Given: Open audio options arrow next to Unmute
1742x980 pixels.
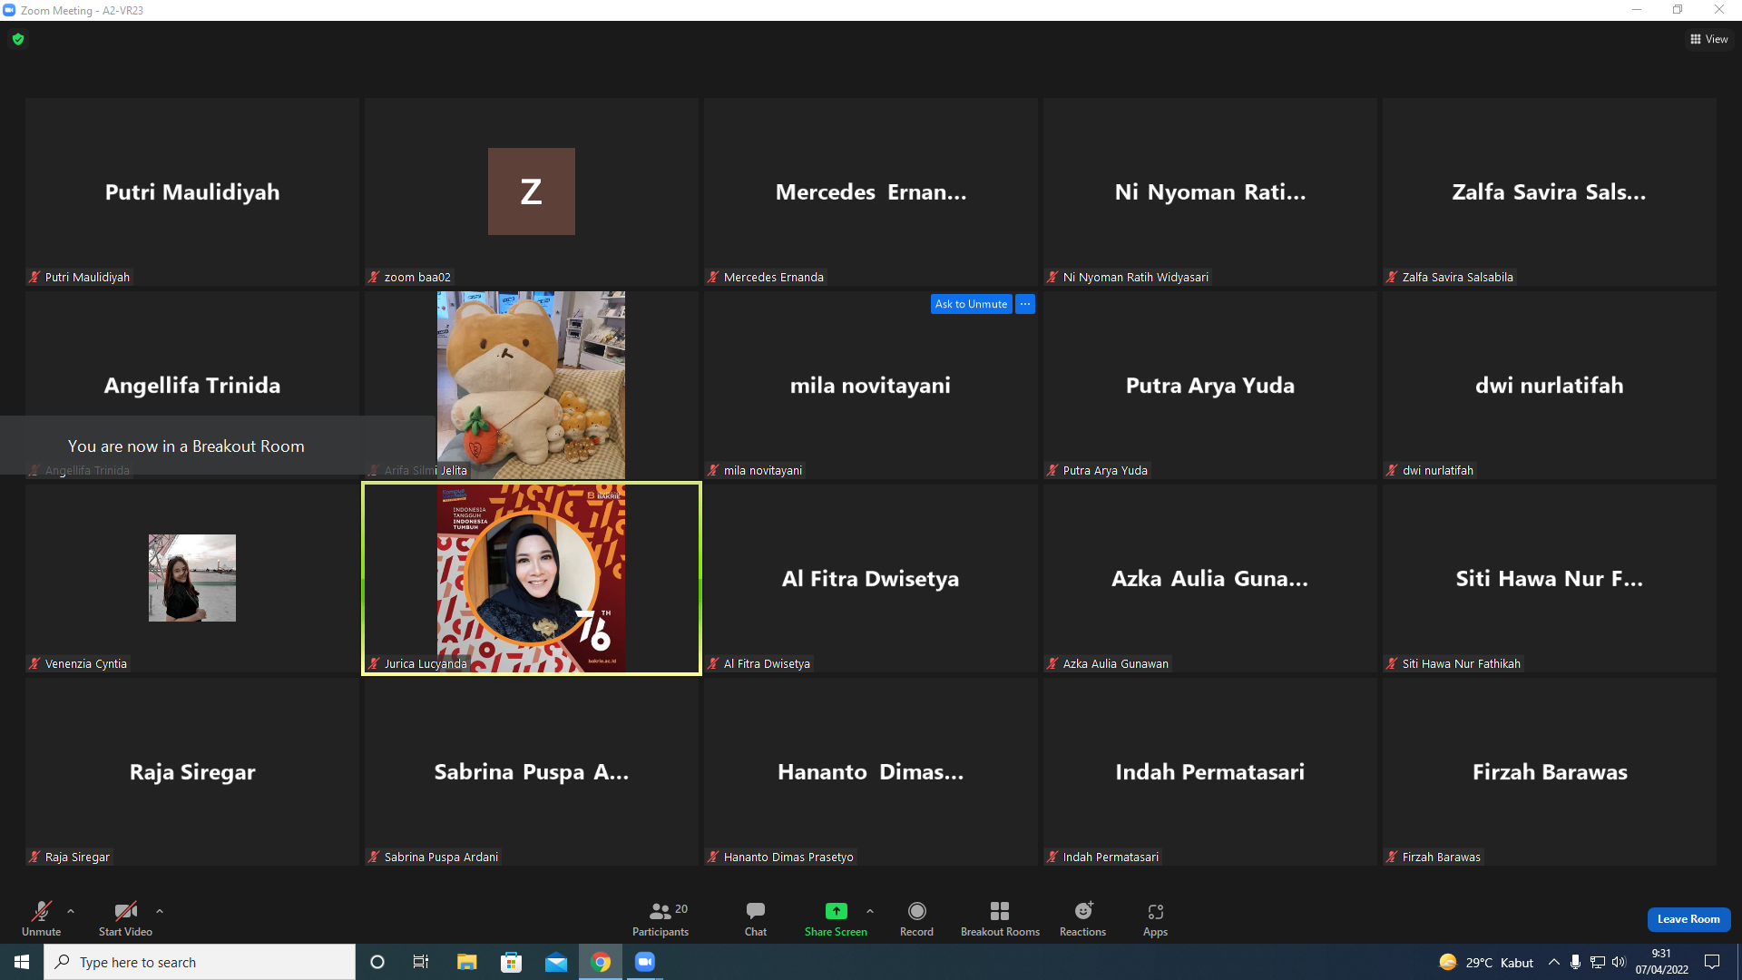Looking at the screenshot, I should [x=71, y=911].
